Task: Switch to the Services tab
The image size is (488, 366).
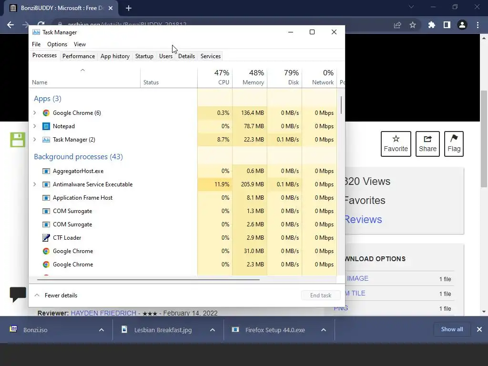Action: (x=210, y=56)
